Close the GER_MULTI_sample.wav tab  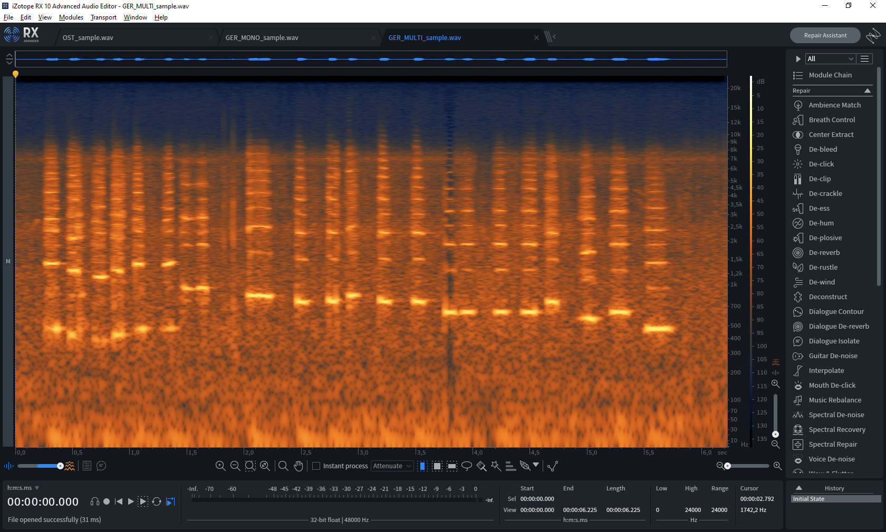pyautogui.click(x=536, y=38)
